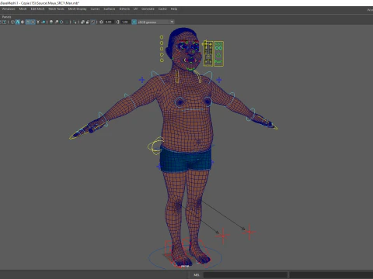This screenshot has width=373, height=279.
Task: Select the yellow triangle control left of head
Action: (162, 54)
